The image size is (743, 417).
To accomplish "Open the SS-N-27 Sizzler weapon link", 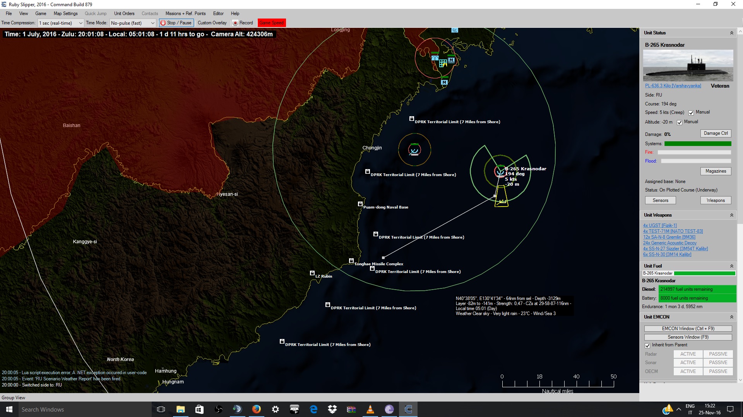I will pos(675,249).
